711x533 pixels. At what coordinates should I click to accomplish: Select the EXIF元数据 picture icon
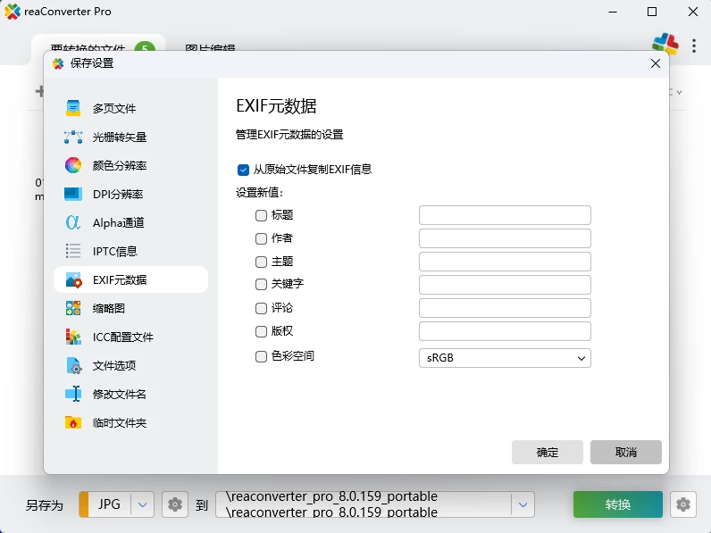73,279
